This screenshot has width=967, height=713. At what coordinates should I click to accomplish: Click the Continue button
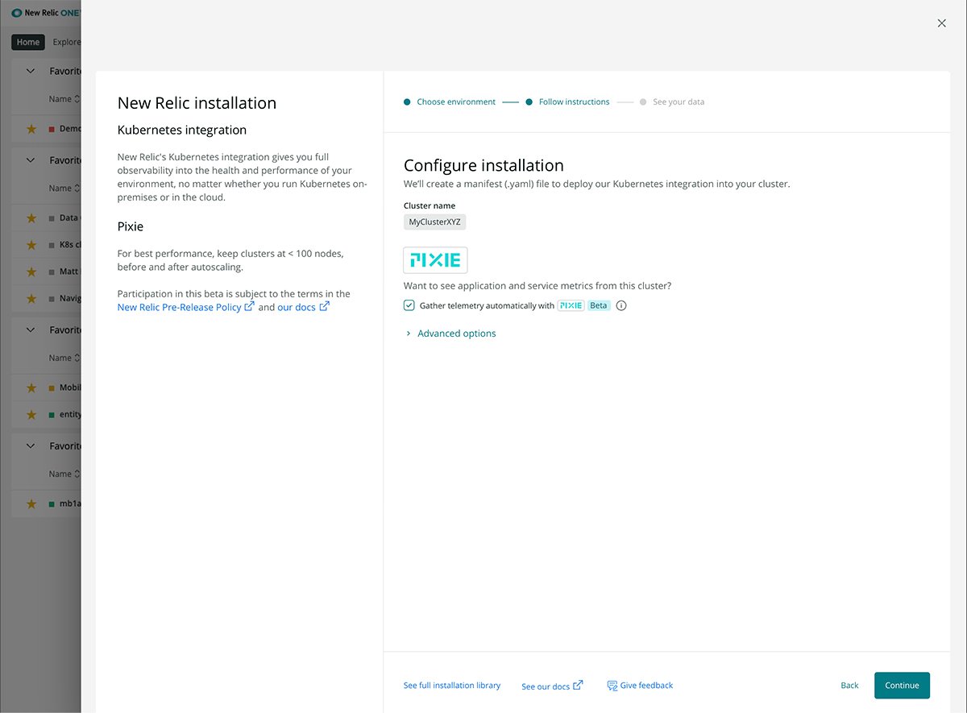(x=902, y=685)
